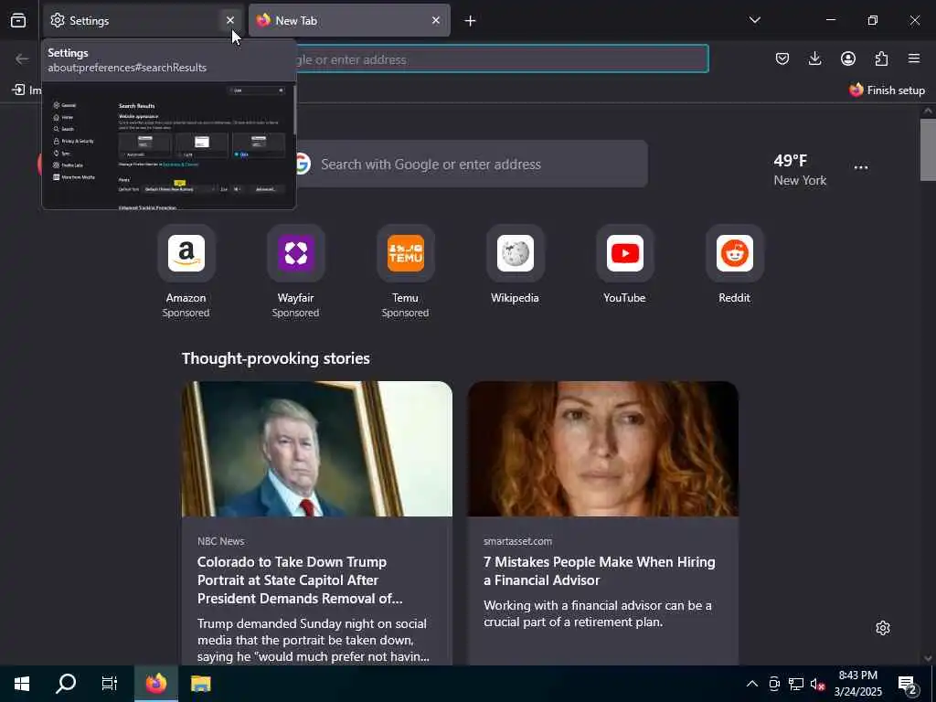Image resolution: width=936 pixels, height=702 pixels.
Task: Click the Google logo in search box
Action: 302,164
